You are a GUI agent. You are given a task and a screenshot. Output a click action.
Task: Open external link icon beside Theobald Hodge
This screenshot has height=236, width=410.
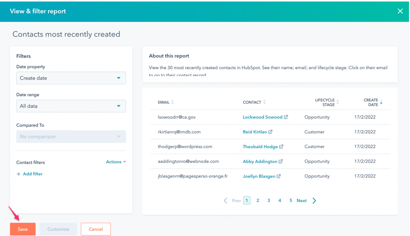pos(281,147)
